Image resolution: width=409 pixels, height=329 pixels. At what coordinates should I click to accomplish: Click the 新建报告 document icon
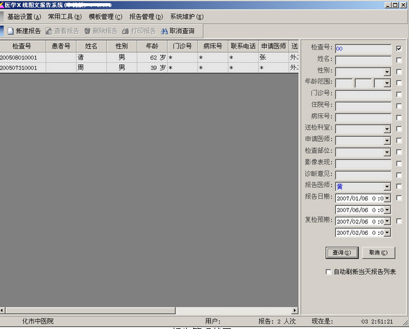click(x=11, y=31)
